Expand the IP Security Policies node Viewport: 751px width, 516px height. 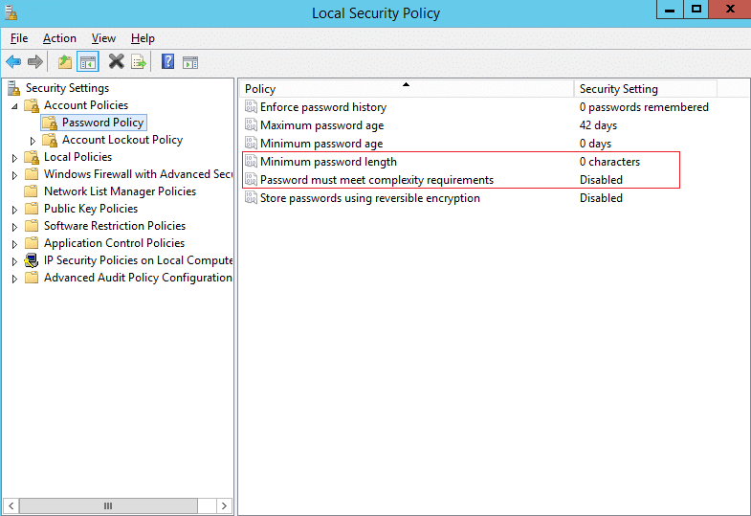(x=14, y=261)
